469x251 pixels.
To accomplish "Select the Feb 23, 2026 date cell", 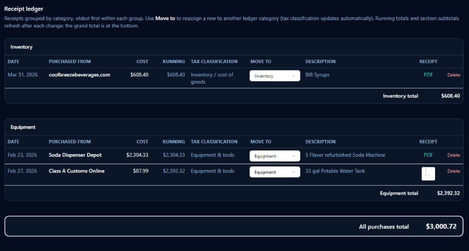I will (x=22, y=155).
